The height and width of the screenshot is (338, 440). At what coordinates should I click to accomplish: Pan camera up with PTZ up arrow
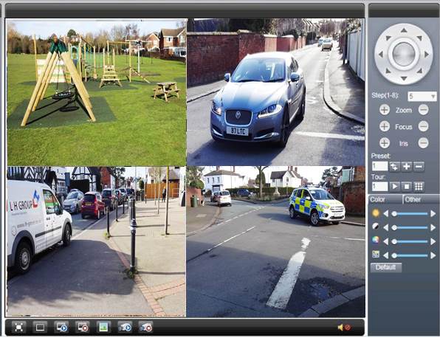click(x=404, y=30)
